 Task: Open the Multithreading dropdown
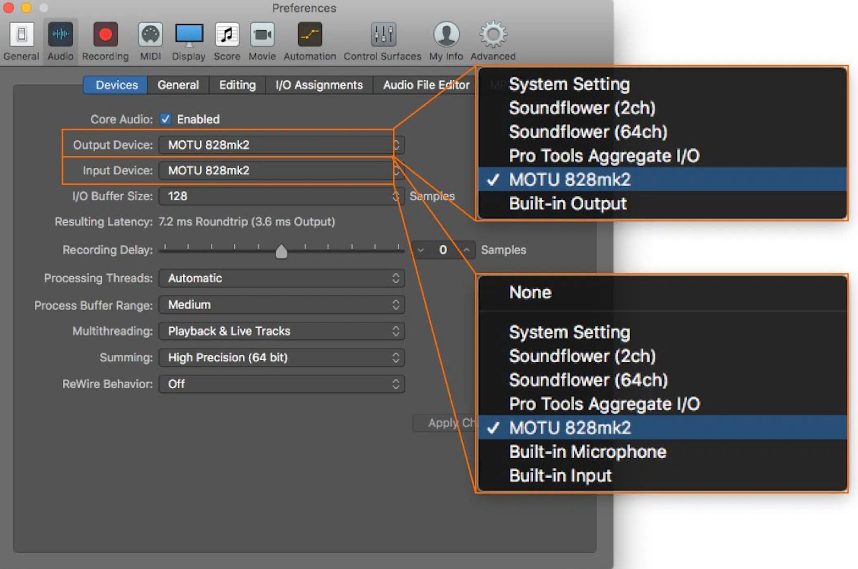(396, 331)
